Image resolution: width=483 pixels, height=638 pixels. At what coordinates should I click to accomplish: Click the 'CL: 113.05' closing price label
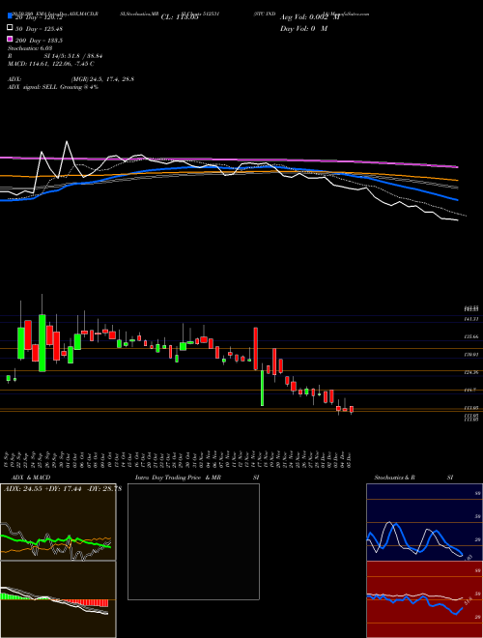(180, 17)
